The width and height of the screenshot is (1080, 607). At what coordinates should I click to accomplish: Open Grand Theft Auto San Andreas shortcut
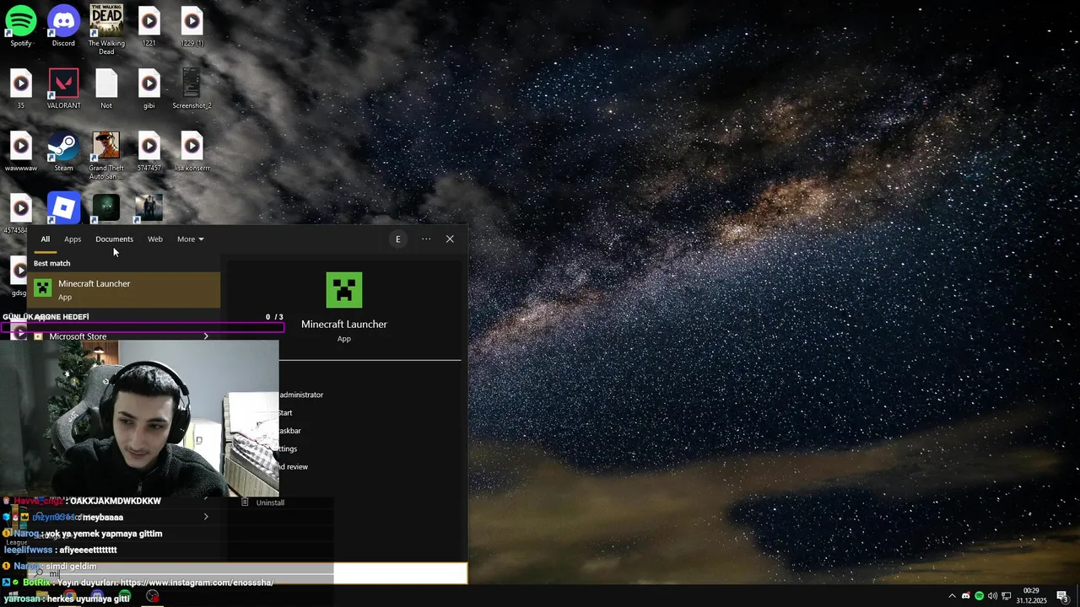click(x=106, y=156)
